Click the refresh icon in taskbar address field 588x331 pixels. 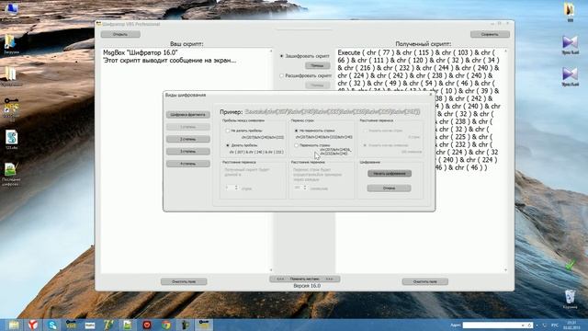(529, 325)
